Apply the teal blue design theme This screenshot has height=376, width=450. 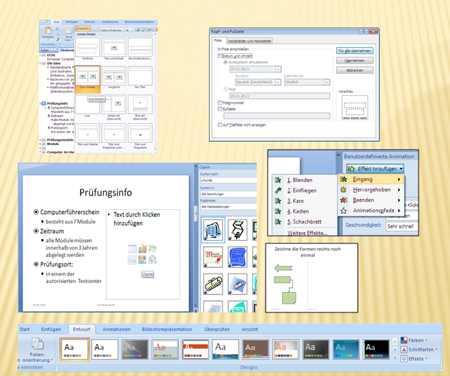point(346,349)
